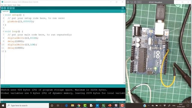192x108 pixels.
Task: Show hidden system tray icons chevron
Action: pos(149,105)
